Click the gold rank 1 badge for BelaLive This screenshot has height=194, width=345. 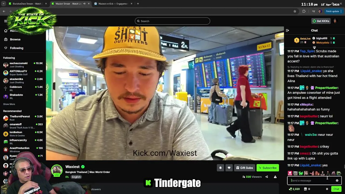coord(296,40)
